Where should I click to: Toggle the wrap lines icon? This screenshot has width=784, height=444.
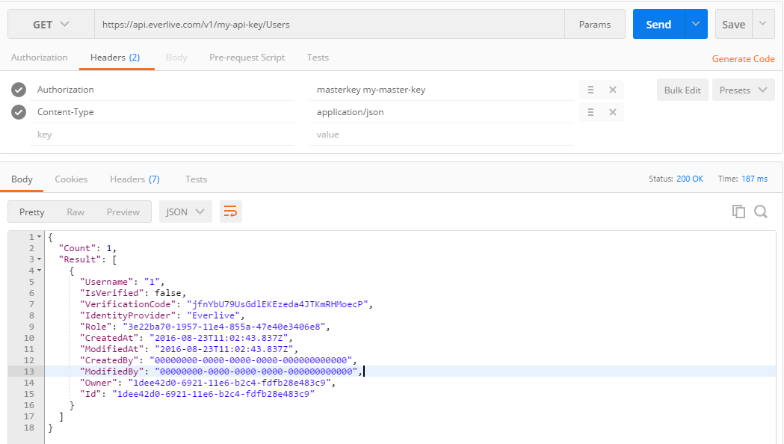click(x=231, y=212)
